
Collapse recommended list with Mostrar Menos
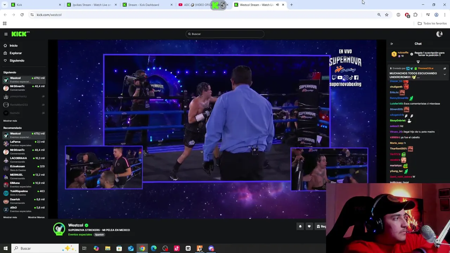[36, 218]
